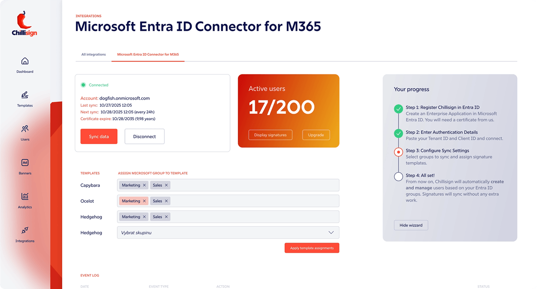
Task: Remove Sales tag from Ocelot row
Action: pyautogui.click(x=166, y=201)
